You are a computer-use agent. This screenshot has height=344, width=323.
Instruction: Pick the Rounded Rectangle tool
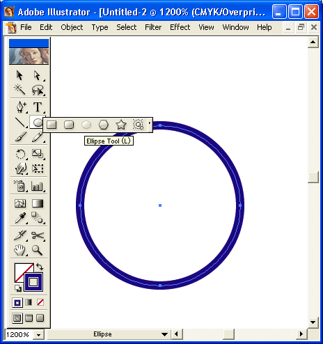click(x=69, y=125)
